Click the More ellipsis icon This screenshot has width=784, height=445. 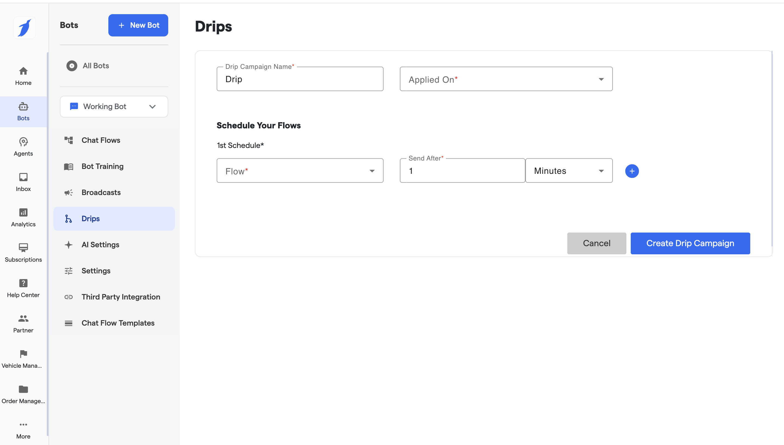click(23, 425)
